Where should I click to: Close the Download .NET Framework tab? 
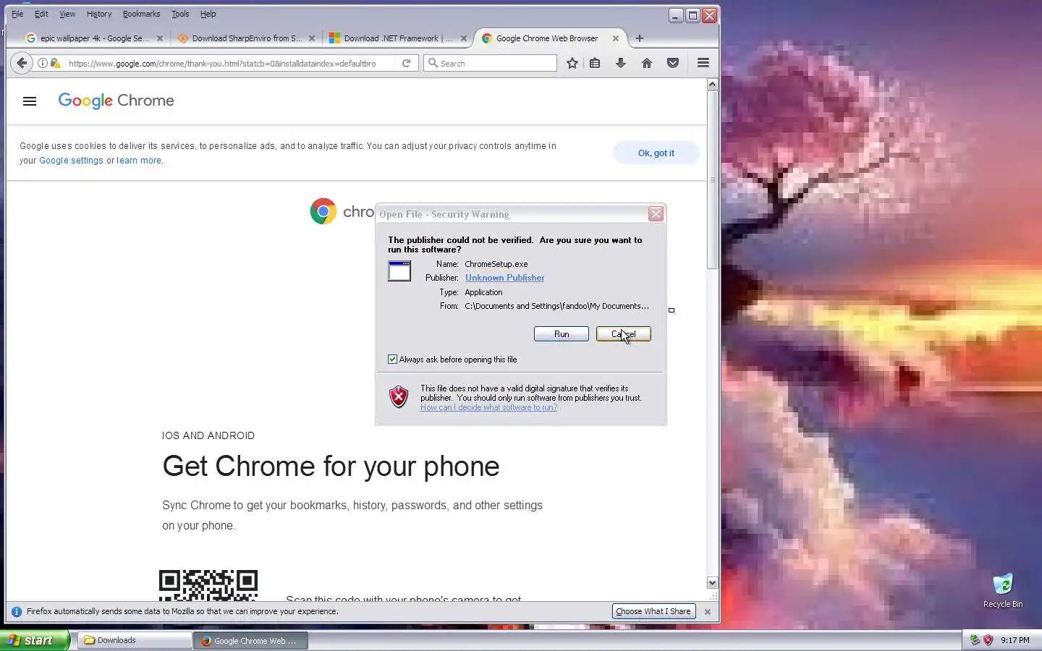[x=464, y=38]
